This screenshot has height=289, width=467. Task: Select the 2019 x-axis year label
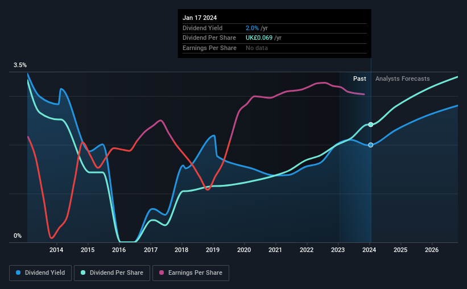pos(213,250)
